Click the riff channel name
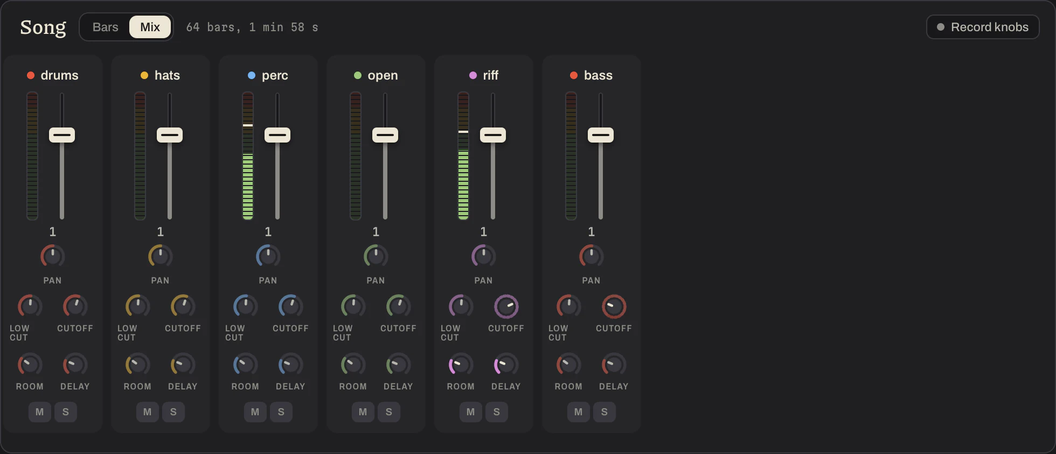The width and height of the screenshot is (1056, 454). tap(490, 75)
